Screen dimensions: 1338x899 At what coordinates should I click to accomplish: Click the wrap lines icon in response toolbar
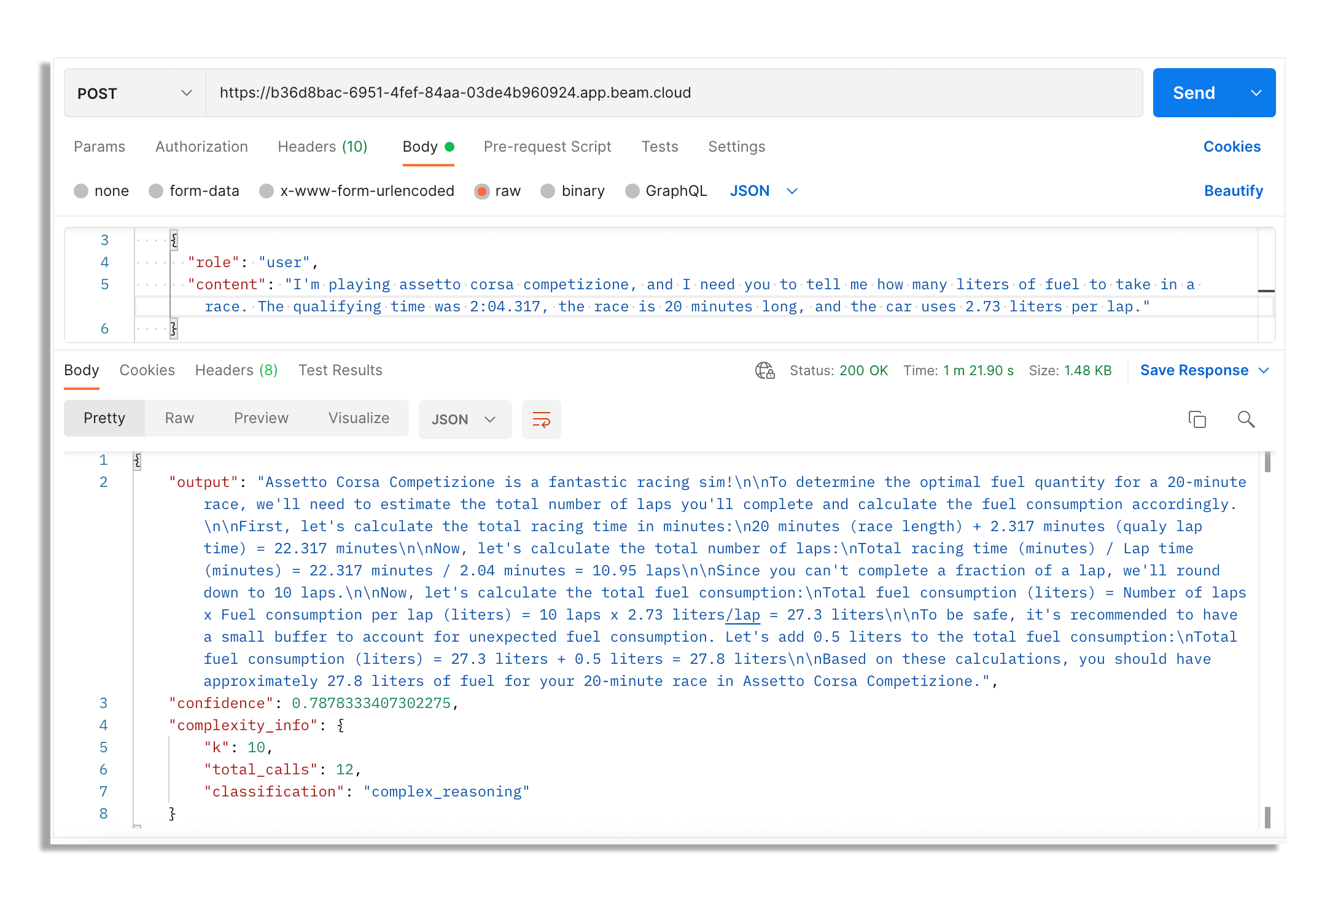pos(541,419)
